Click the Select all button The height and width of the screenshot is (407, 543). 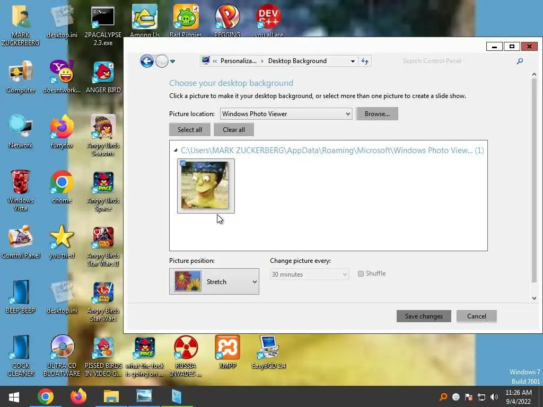point(190,130)
